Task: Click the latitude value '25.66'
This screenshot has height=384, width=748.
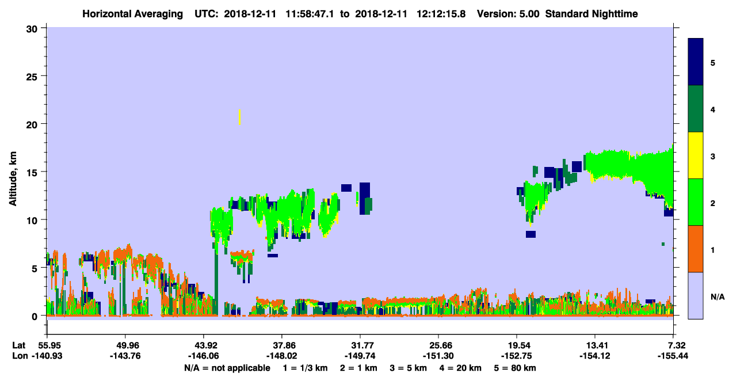Action: click(x=438, y=345)
